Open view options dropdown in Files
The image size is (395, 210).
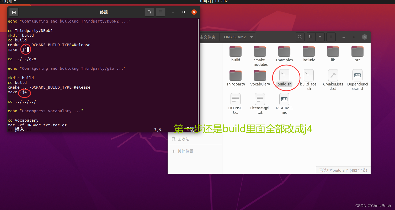(320, 37)
